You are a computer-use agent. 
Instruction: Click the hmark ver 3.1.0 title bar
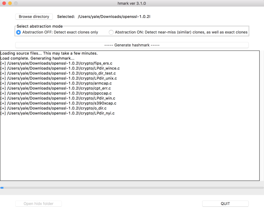(x=132, y=3)
